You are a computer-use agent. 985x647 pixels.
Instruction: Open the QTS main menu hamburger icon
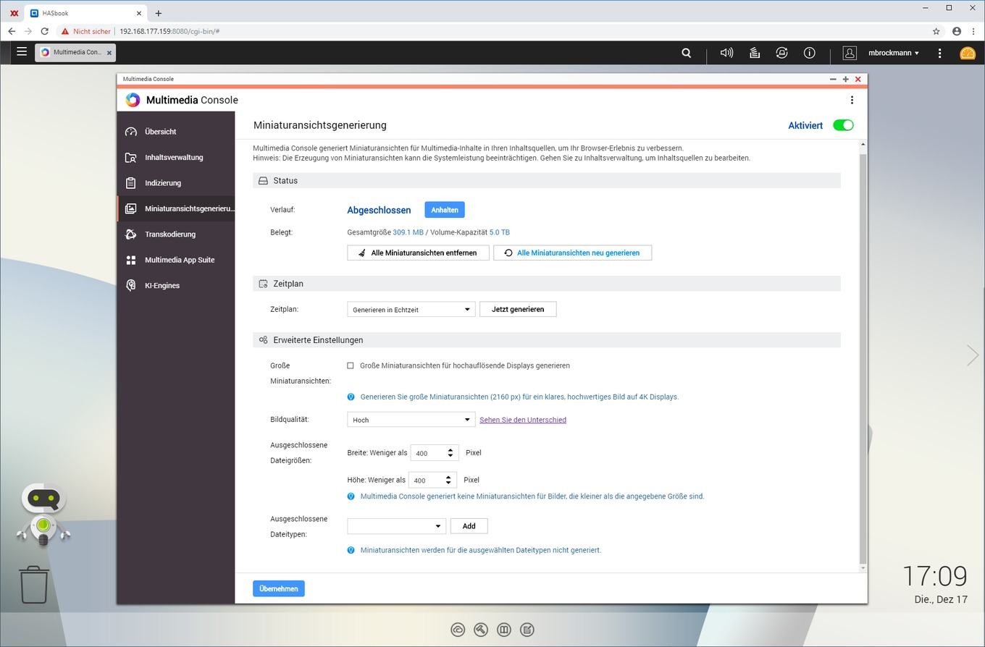pyautogui.click(x=22, y=51)
